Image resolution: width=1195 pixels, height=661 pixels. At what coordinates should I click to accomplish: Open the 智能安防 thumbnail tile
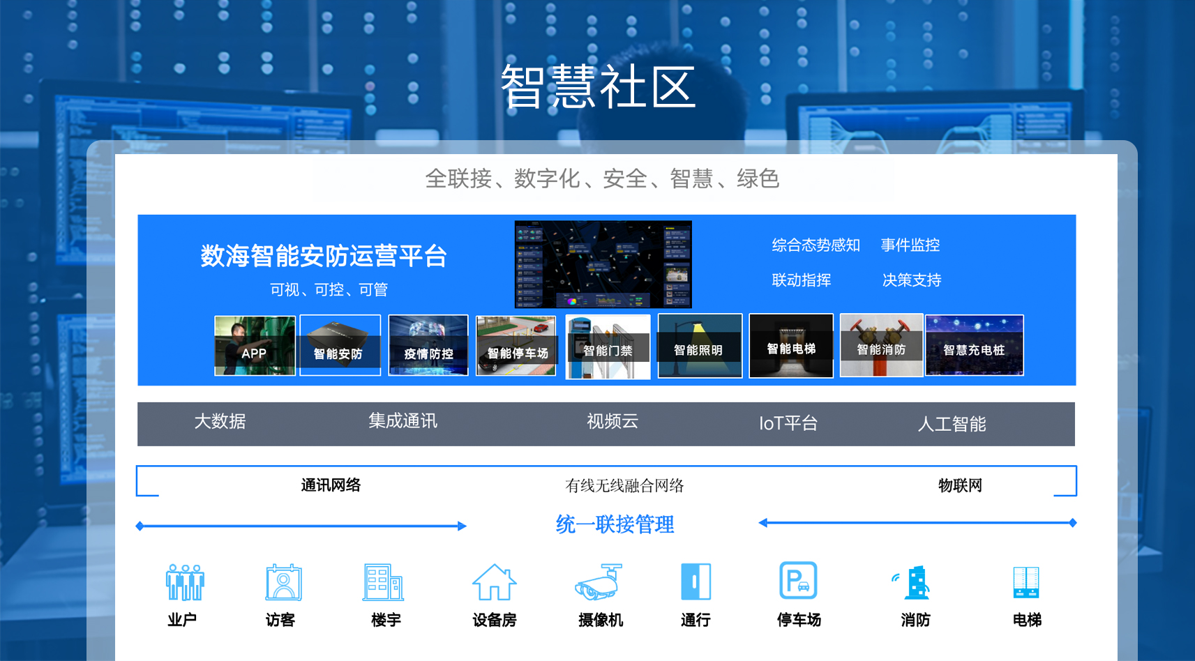pyautogui.click(x=340, y=346)
